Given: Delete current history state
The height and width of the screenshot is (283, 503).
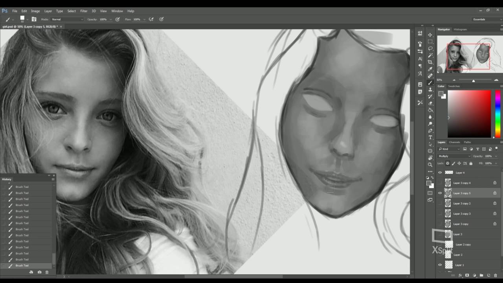Looking at the screenshot, I should point(47,272).
